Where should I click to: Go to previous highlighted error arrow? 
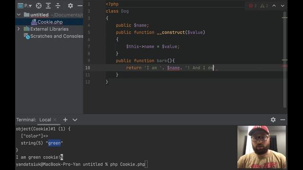tap(274, 6)
